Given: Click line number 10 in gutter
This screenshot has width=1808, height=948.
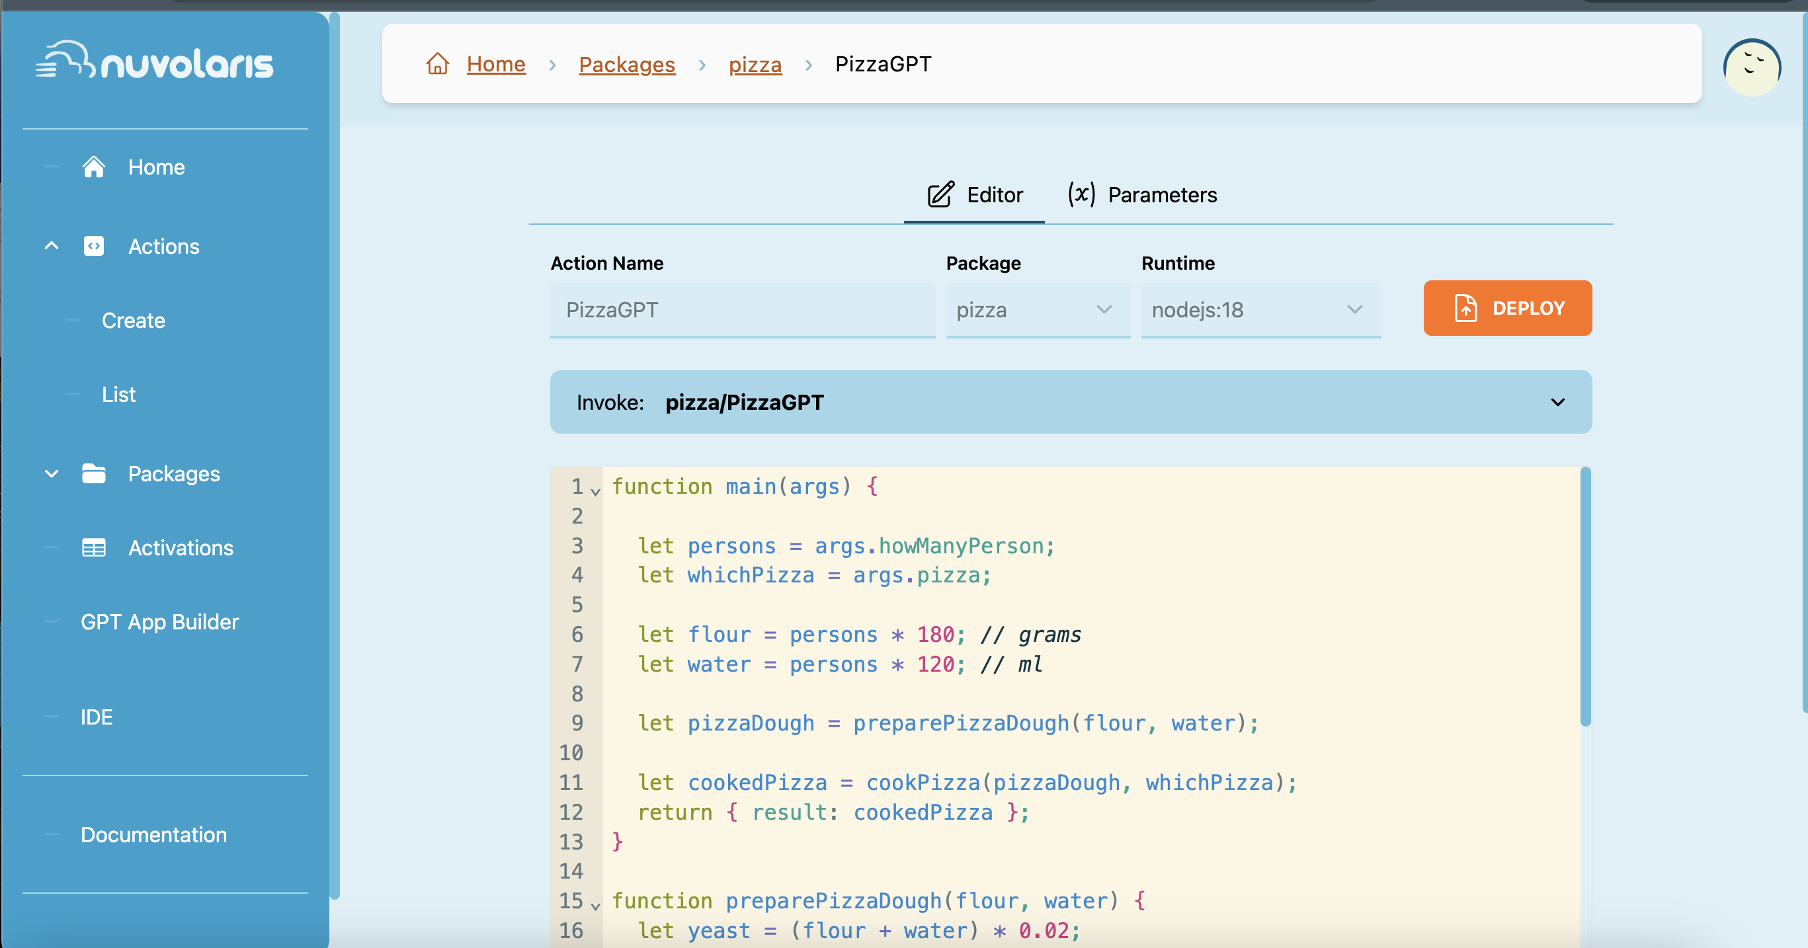Looking at the screenshot, I should tap(571, 753).
